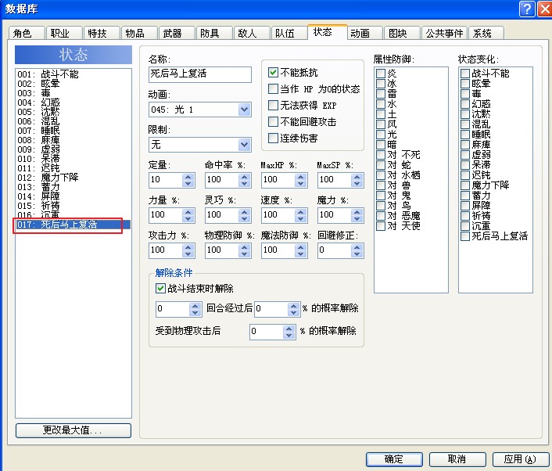552x471 pixels.
Task: Click the 取消 button
Action: [457, 459]
